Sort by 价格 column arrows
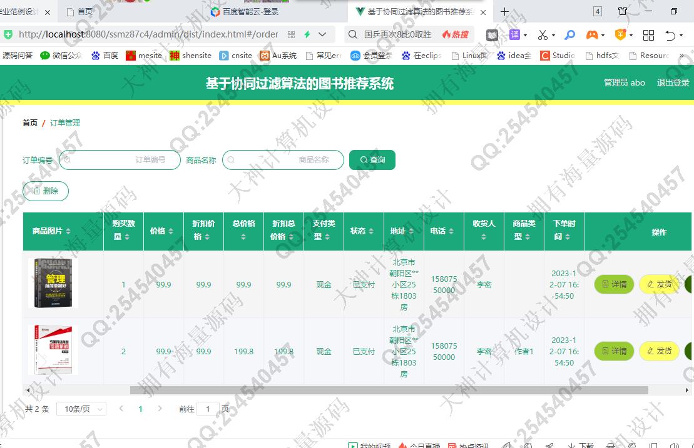The height and width of the screenshot is (448, 694). pyautogui.click(x=171, y=231)
